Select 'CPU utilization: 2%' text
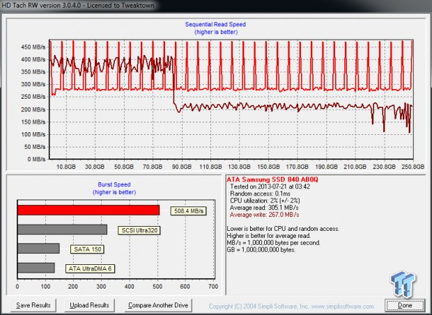432x315 pixels. coord(265,201)
